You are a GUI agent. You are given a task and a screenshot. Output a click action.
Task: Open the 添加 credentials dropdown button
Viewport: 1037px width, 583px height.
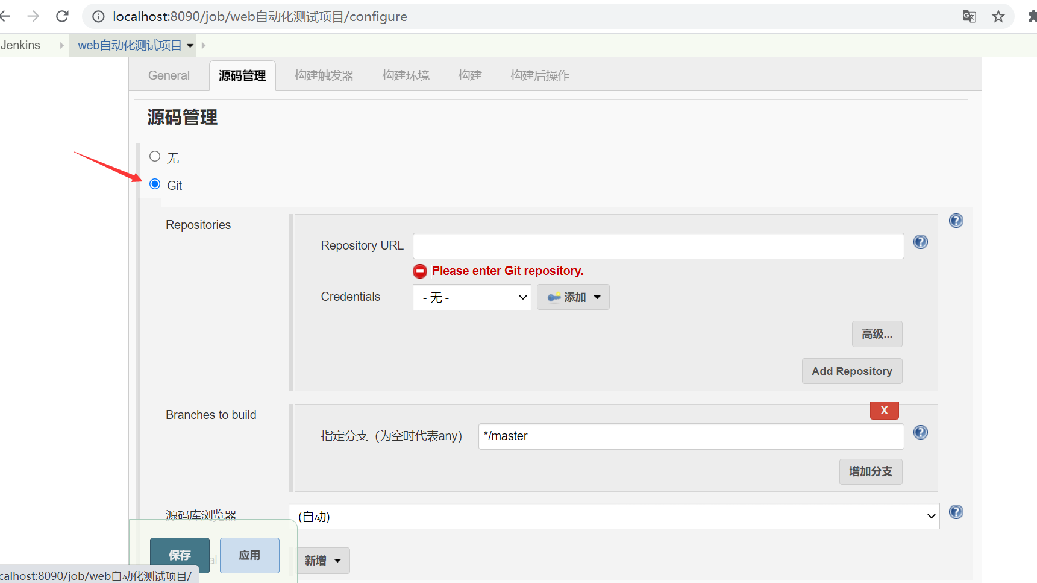coord(573,297)
